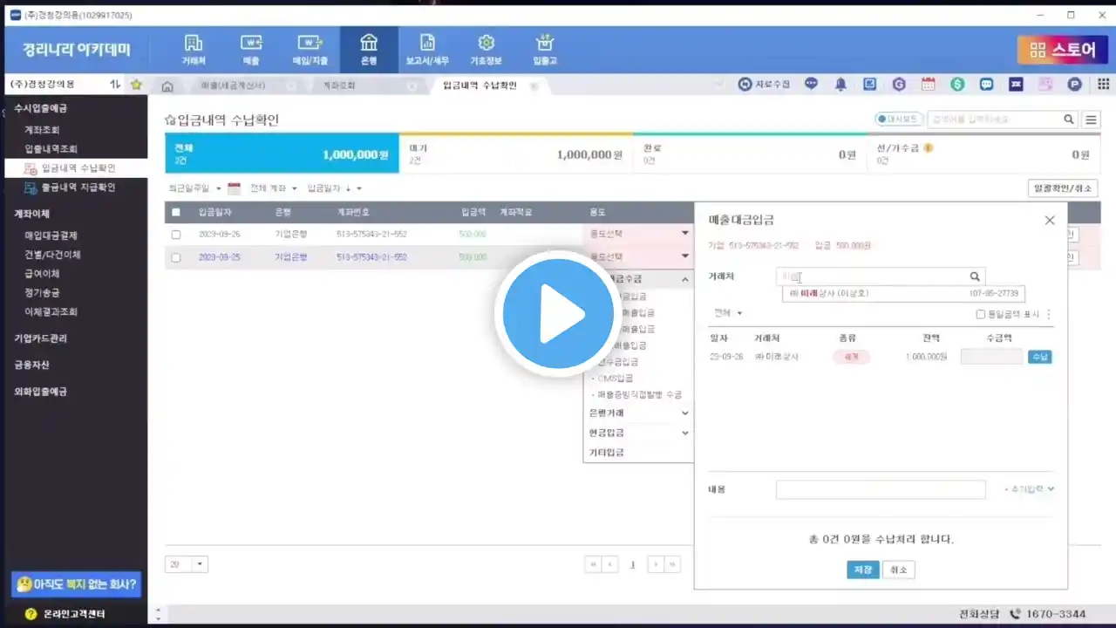Screen dimensions: 1116x628
Task: Open the page size 20 dropdown
Action: point(187,564)
